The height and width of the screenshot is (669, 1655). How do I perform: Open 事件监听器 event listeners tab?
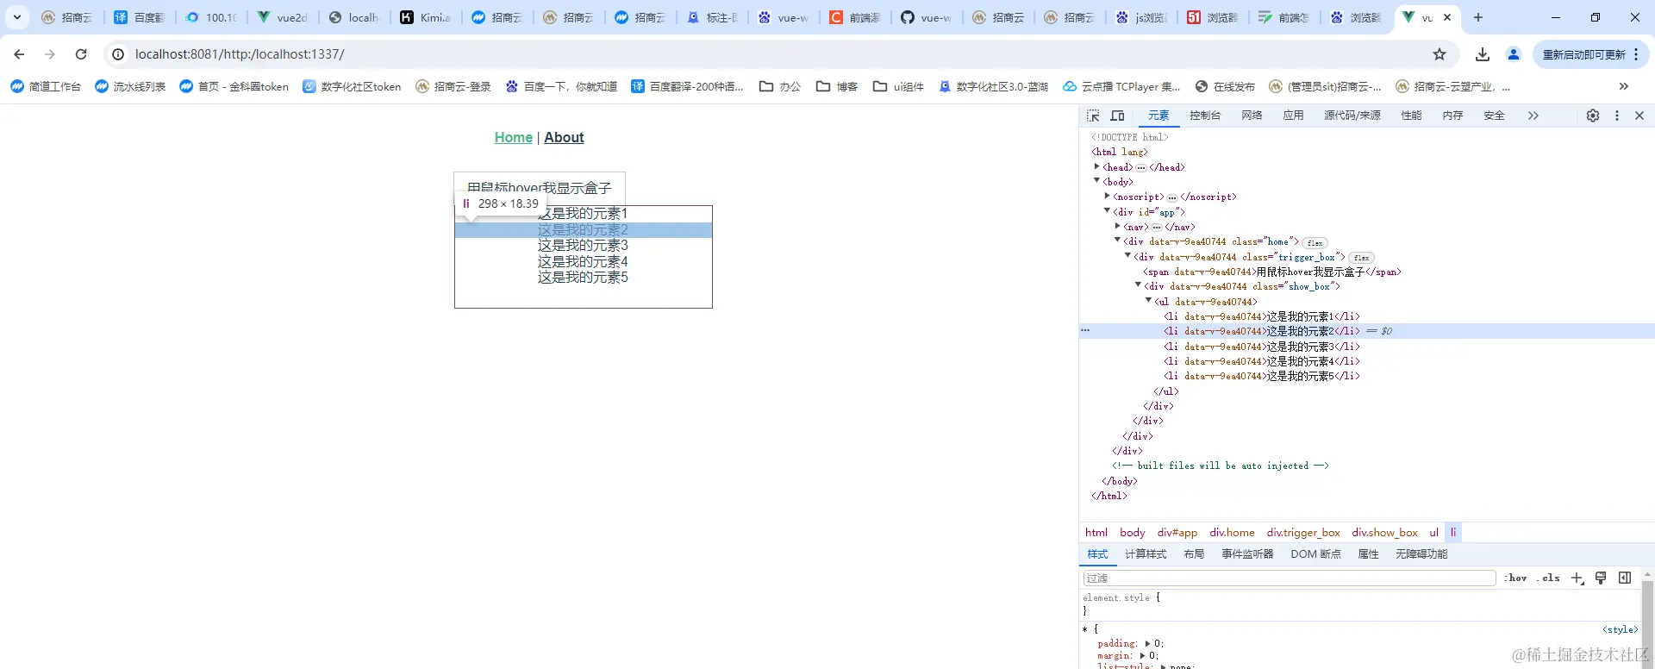1247,554
